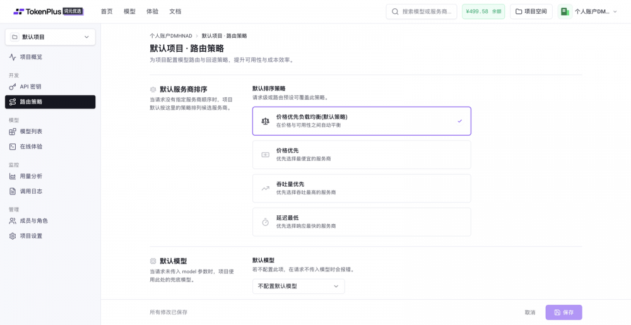Image resolution: width=631 pixels, height=325 pixels.
Task: Choose 吞吐量优先 sorting strategy
Action: (x=362, y=188)
